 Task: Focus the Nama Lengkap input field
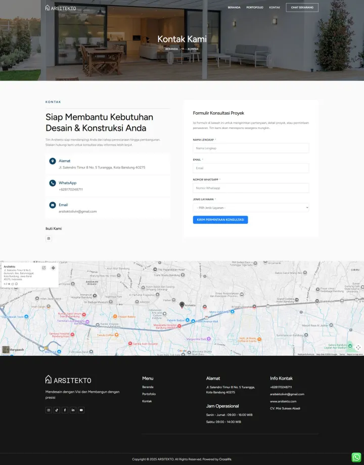click(x=251, y=148)
